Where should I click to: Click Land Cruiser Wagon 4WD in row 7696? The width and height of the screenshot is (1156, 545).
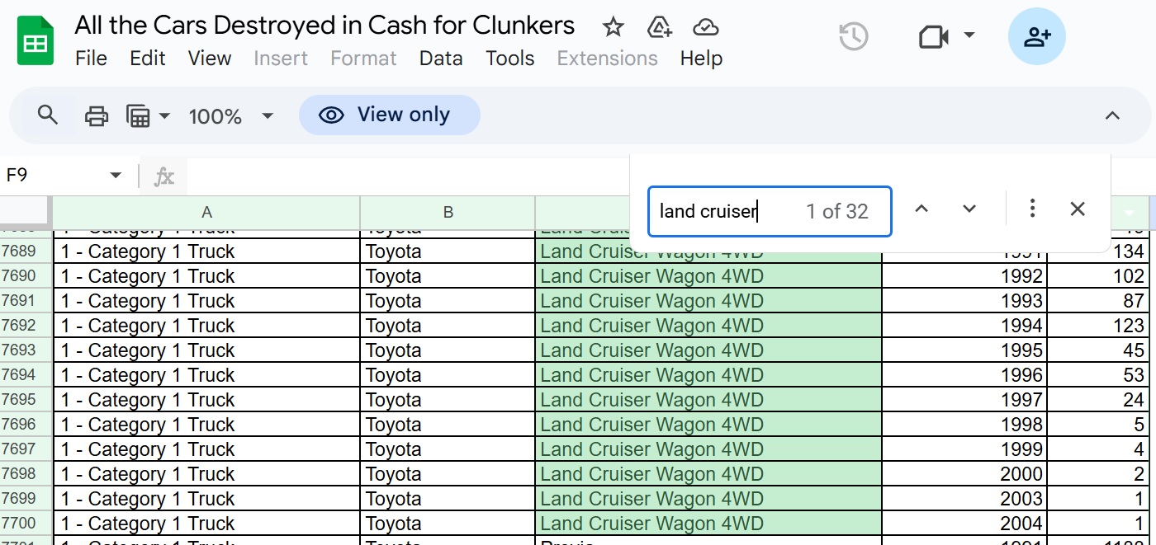[x=708, y=425]
